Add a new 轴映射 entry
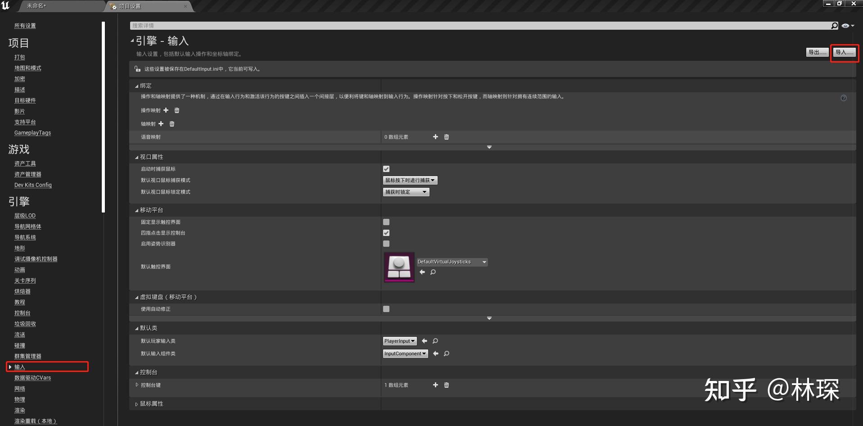The height and width of the screenshot is (426, 863). [161, 123]
